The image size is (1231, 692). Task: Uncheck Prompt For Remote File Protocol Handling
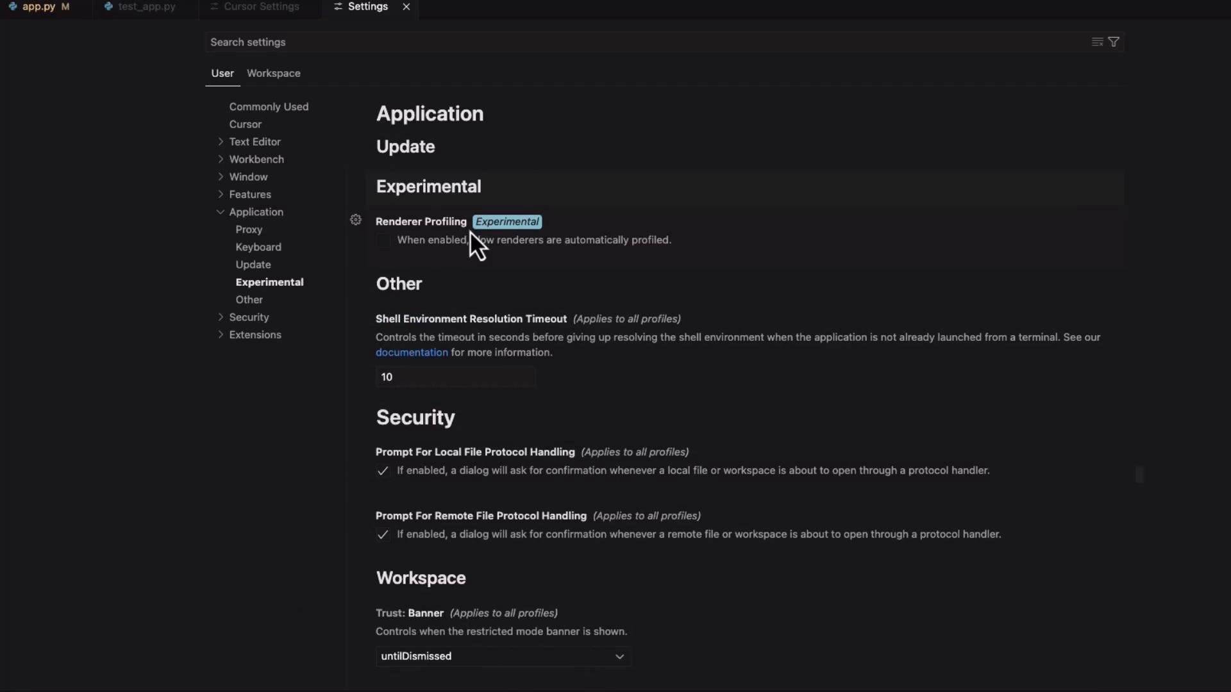click(x=383, y=535)
